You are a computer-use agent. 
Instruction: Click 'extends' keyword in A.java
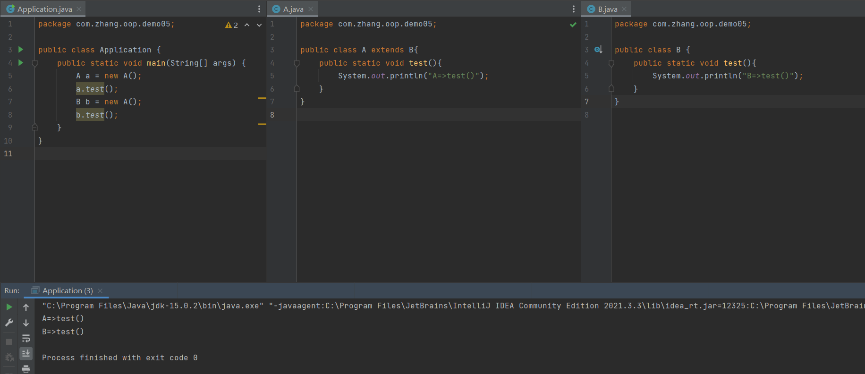point(387,50)
